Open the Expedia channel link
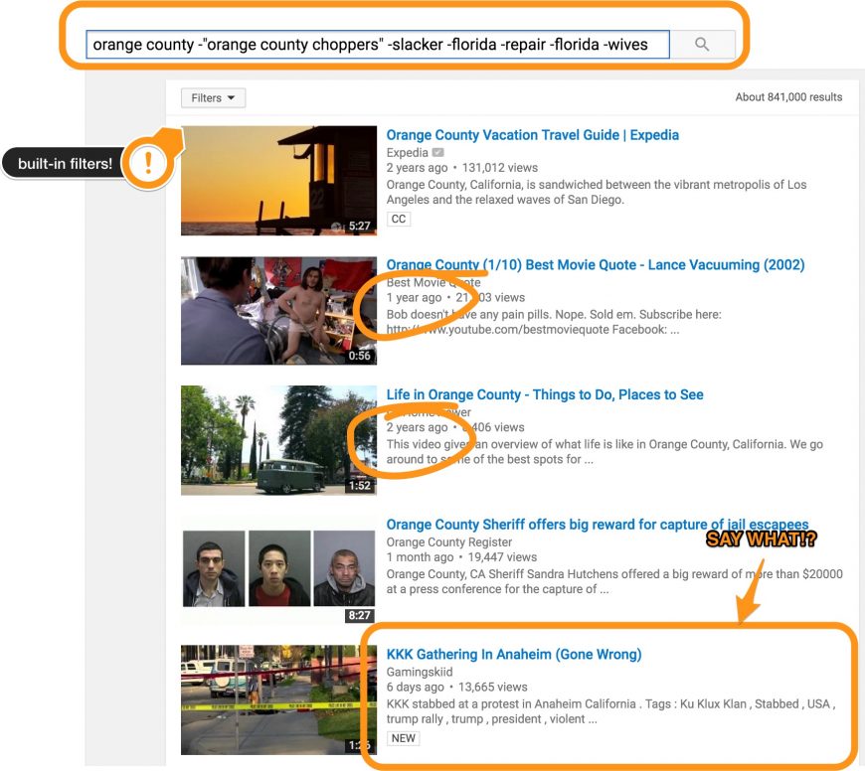This screenshot has width=865, height=771. [407, 153]
